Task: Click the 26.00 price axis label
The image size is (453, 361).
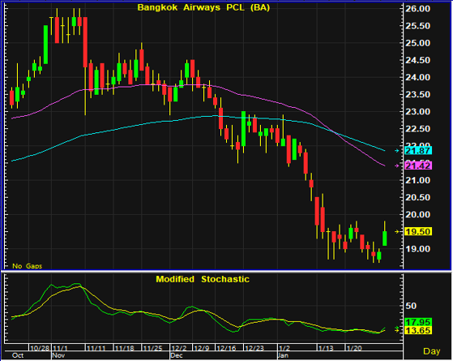Action: [418, 9]
